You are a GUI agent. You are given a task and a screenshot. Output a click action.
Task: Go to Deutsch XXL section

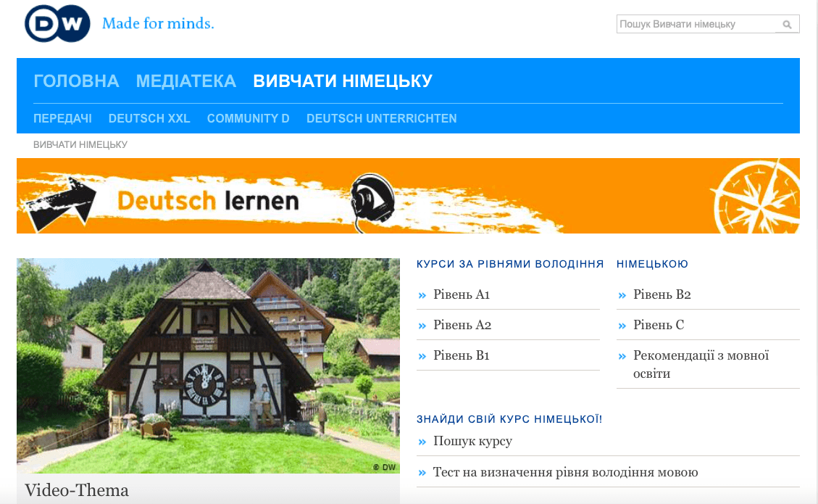point(149,118)
